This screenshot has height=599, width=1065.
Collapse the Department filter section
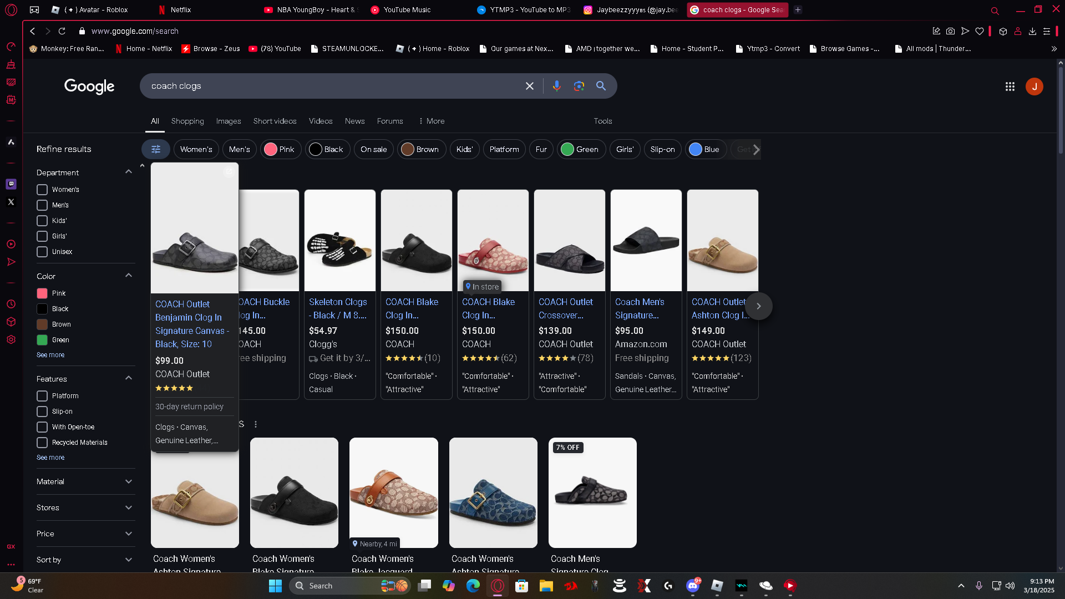pos(129,172)
